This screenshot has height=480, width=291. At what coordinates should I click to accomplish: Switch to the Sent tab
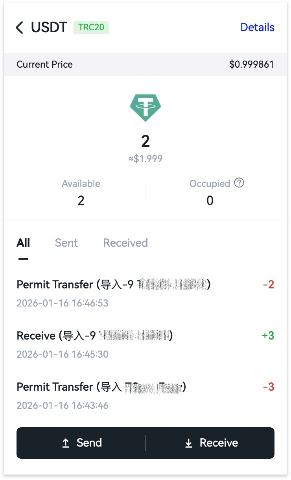(66, 243)
